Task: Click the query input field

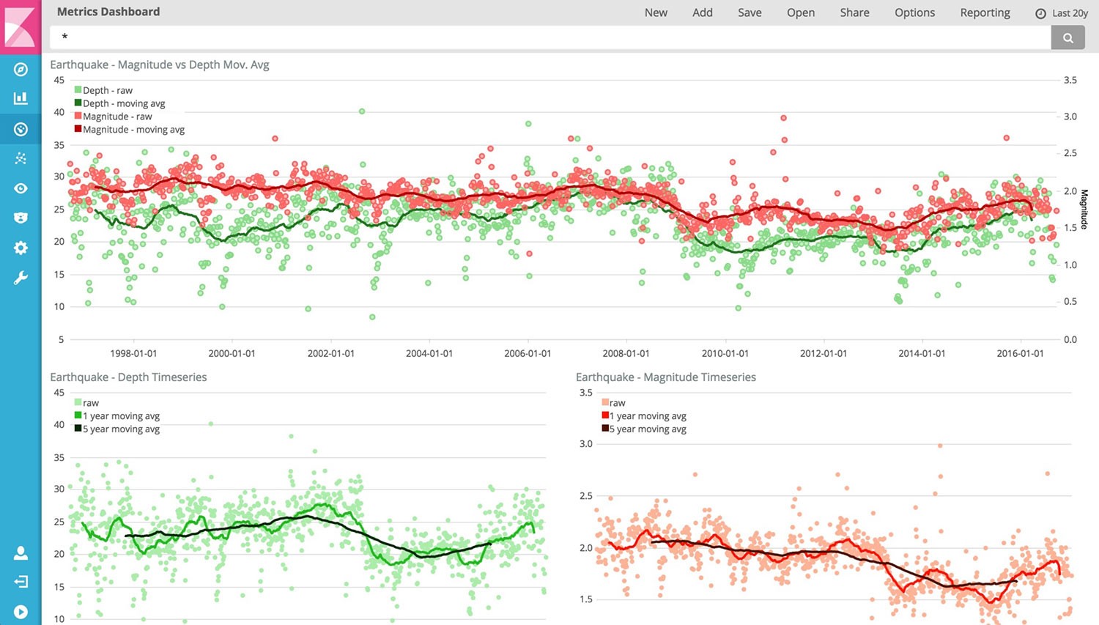Action: [x=549, y=37]
